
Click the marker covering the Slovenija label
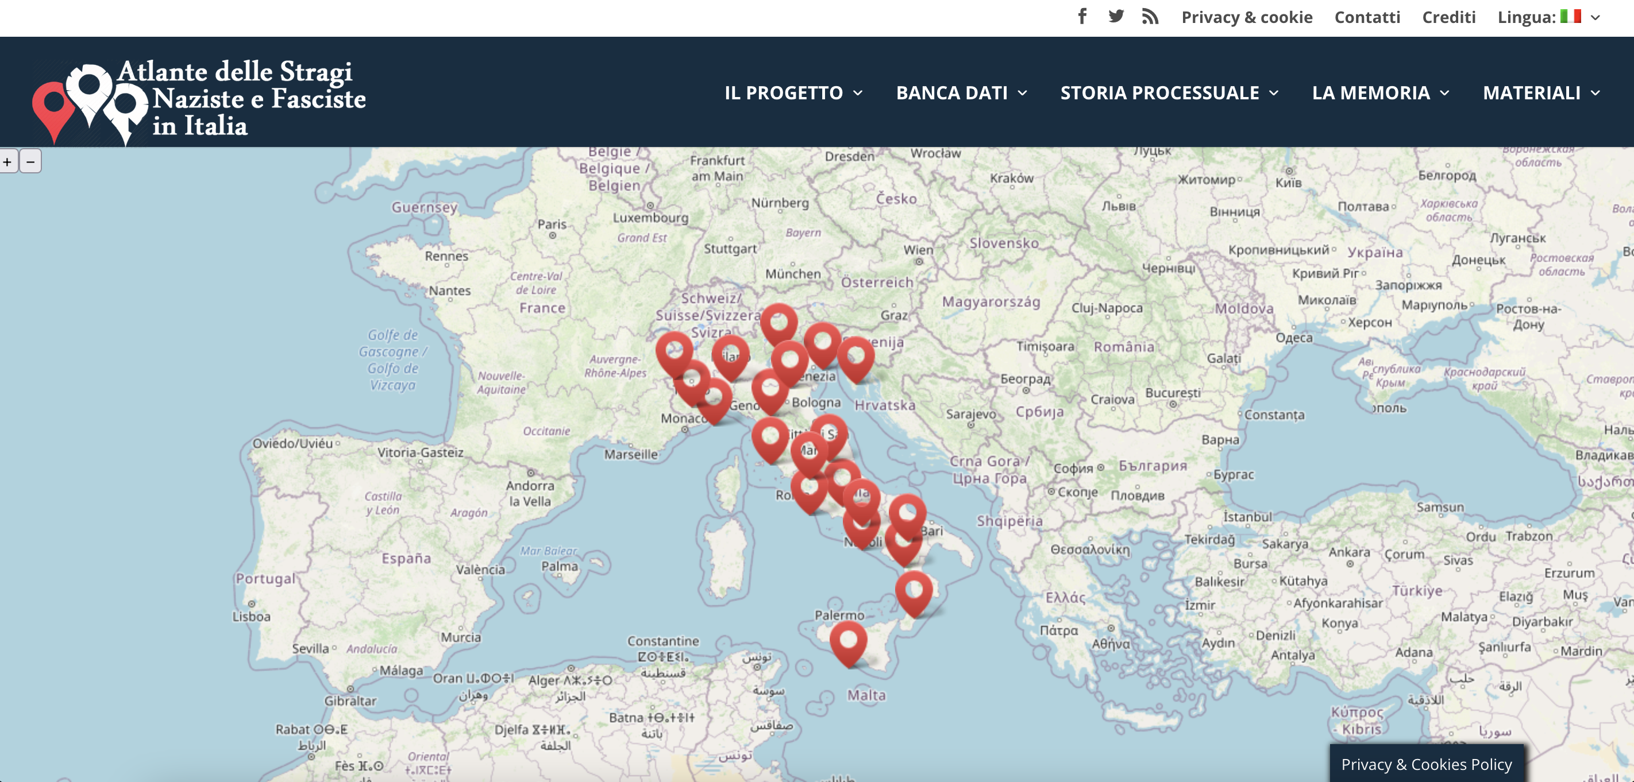pos(855,359)
